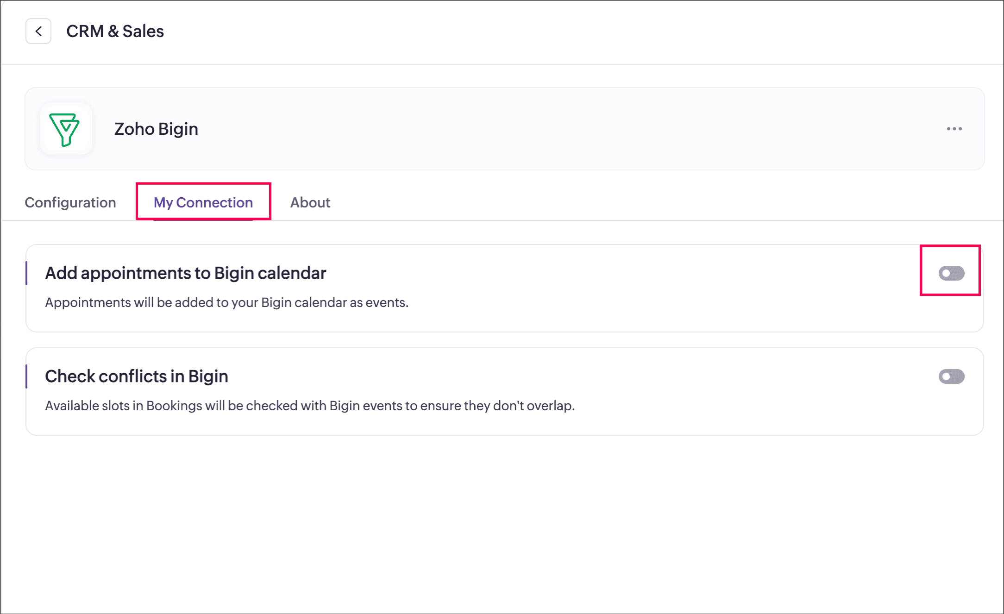Turn on Check conflicts in Bigin toggle
1004x614 pixels.
951,376
